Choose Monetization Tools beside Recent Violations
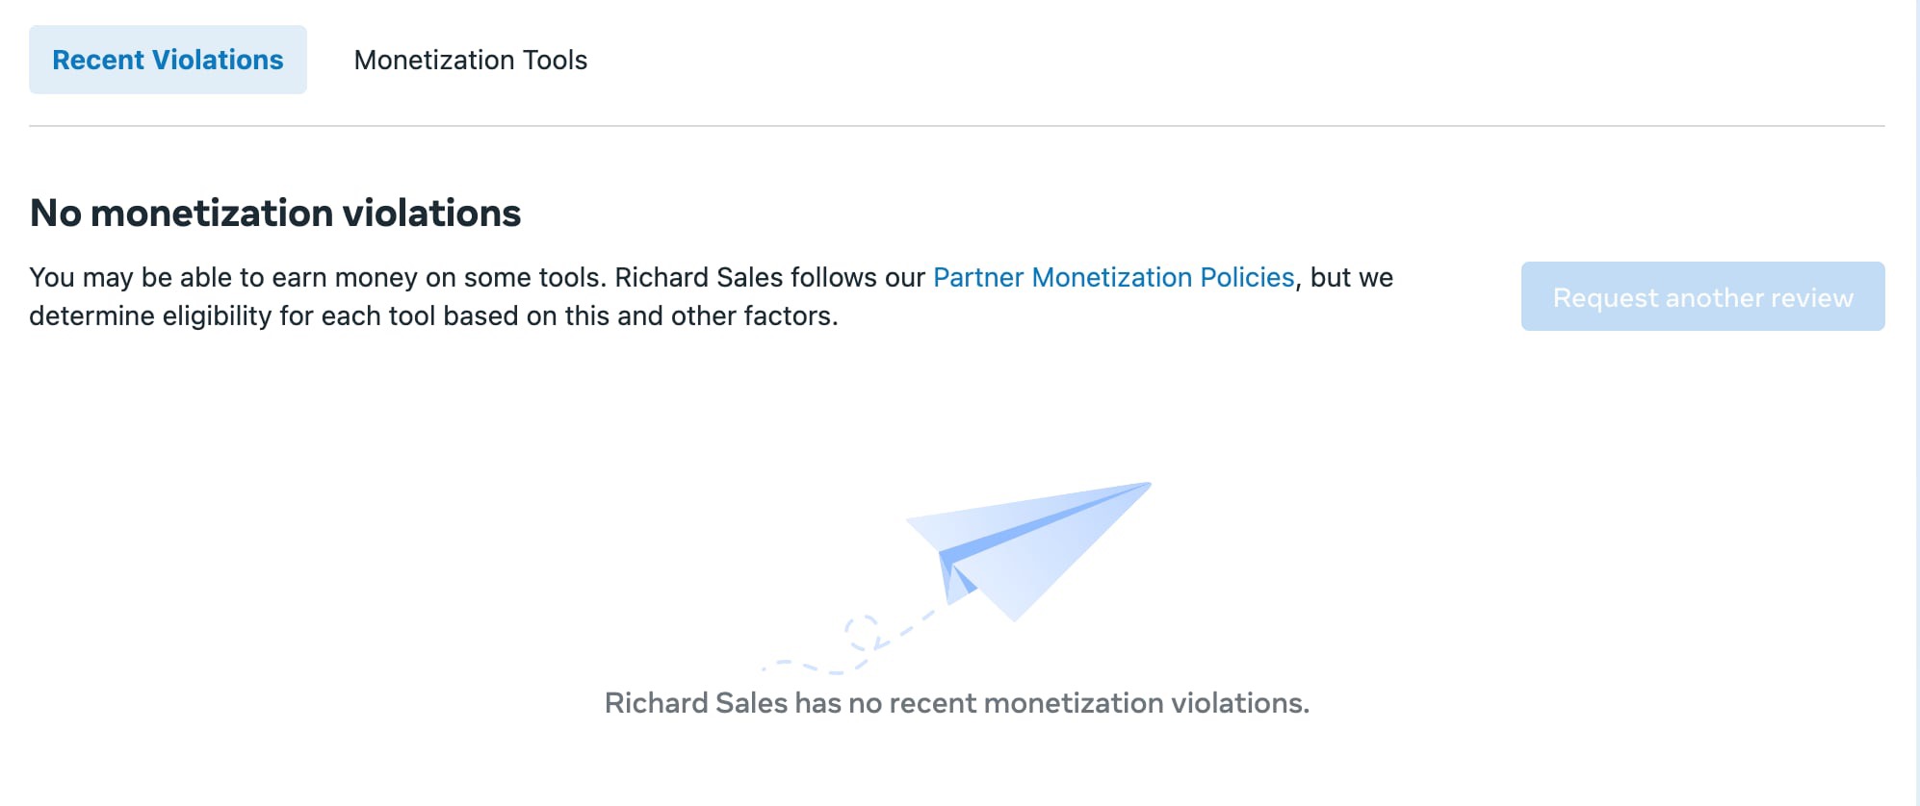The image size is (1920, 806). click(470, 60)
